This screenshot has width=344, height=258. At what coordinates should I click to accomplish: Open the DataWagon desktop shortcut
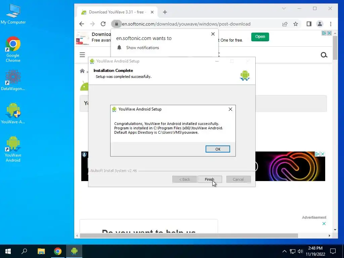[x=13, y=80]
